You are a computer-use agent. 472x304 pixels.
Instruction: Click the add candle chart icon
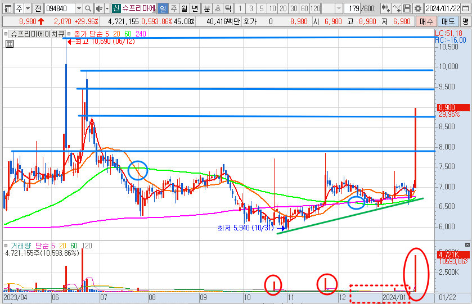coord(385,8)
